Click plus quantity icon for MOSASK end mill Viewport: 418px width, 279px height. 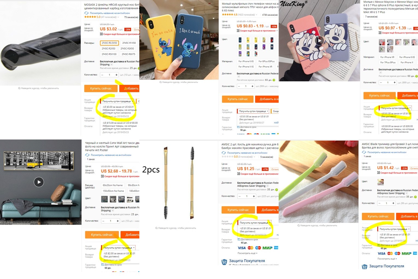(116, 75)
